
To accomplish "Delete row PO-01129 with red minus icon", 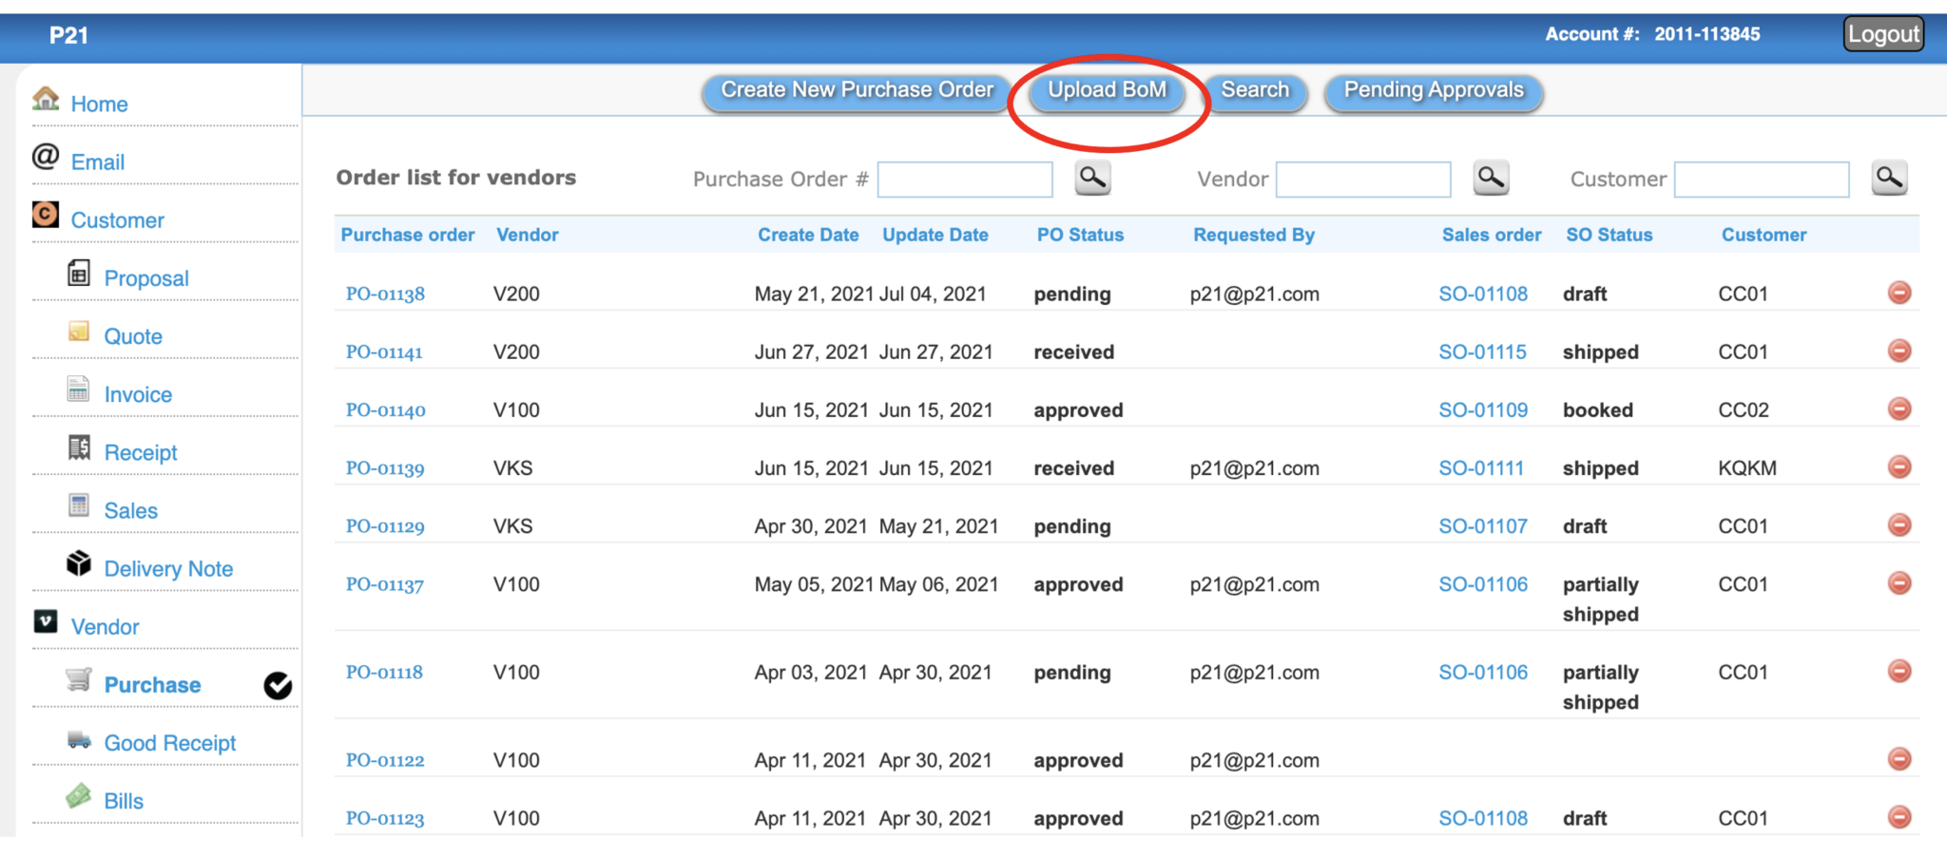I will (1899, 524).
